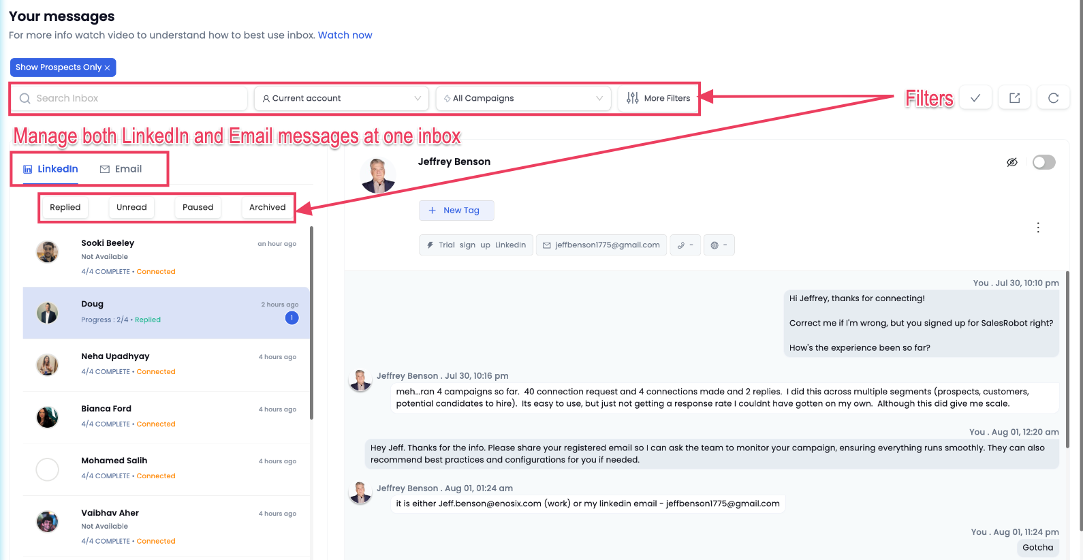Click the Replied status on Doug's row
The height and width of the screenshot is (560, 1083).
(148, 320)
